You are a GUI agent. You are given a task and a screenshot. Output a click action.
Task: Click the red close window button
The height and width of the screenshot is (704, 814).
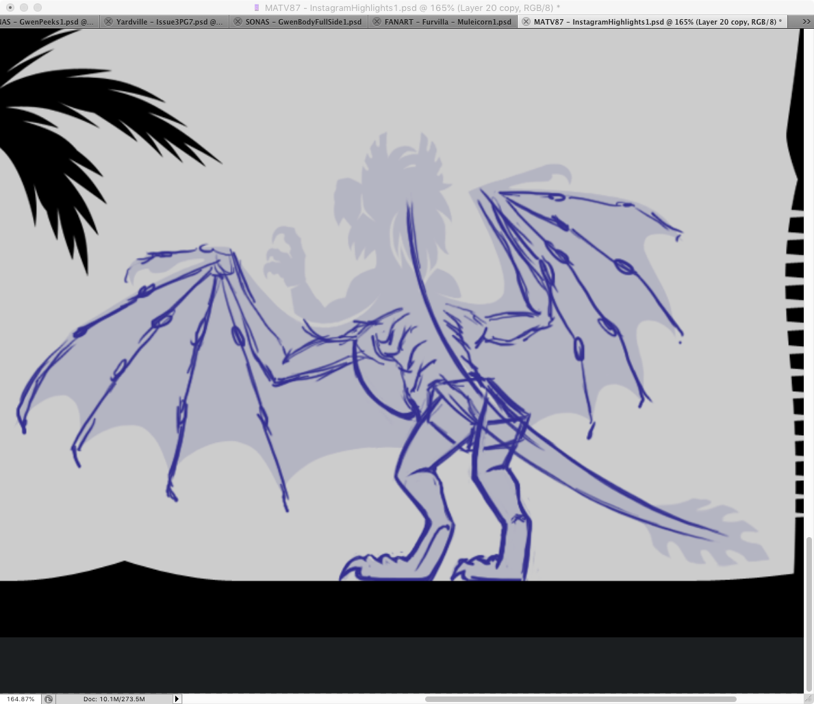pyautogui.click(x=10, y=8)
